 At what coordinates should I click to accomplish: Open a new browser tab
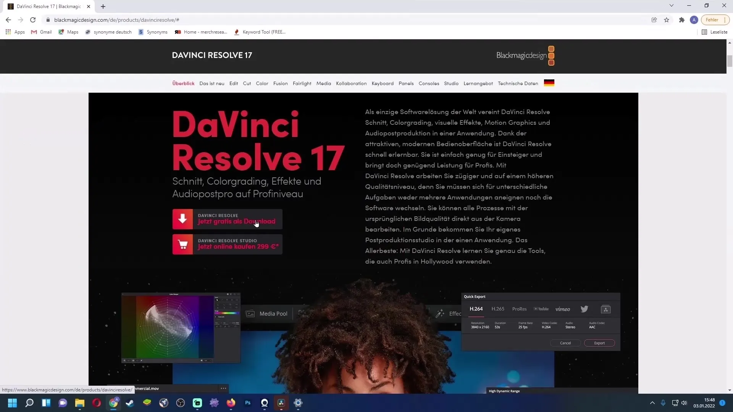[x=103, y=6]
